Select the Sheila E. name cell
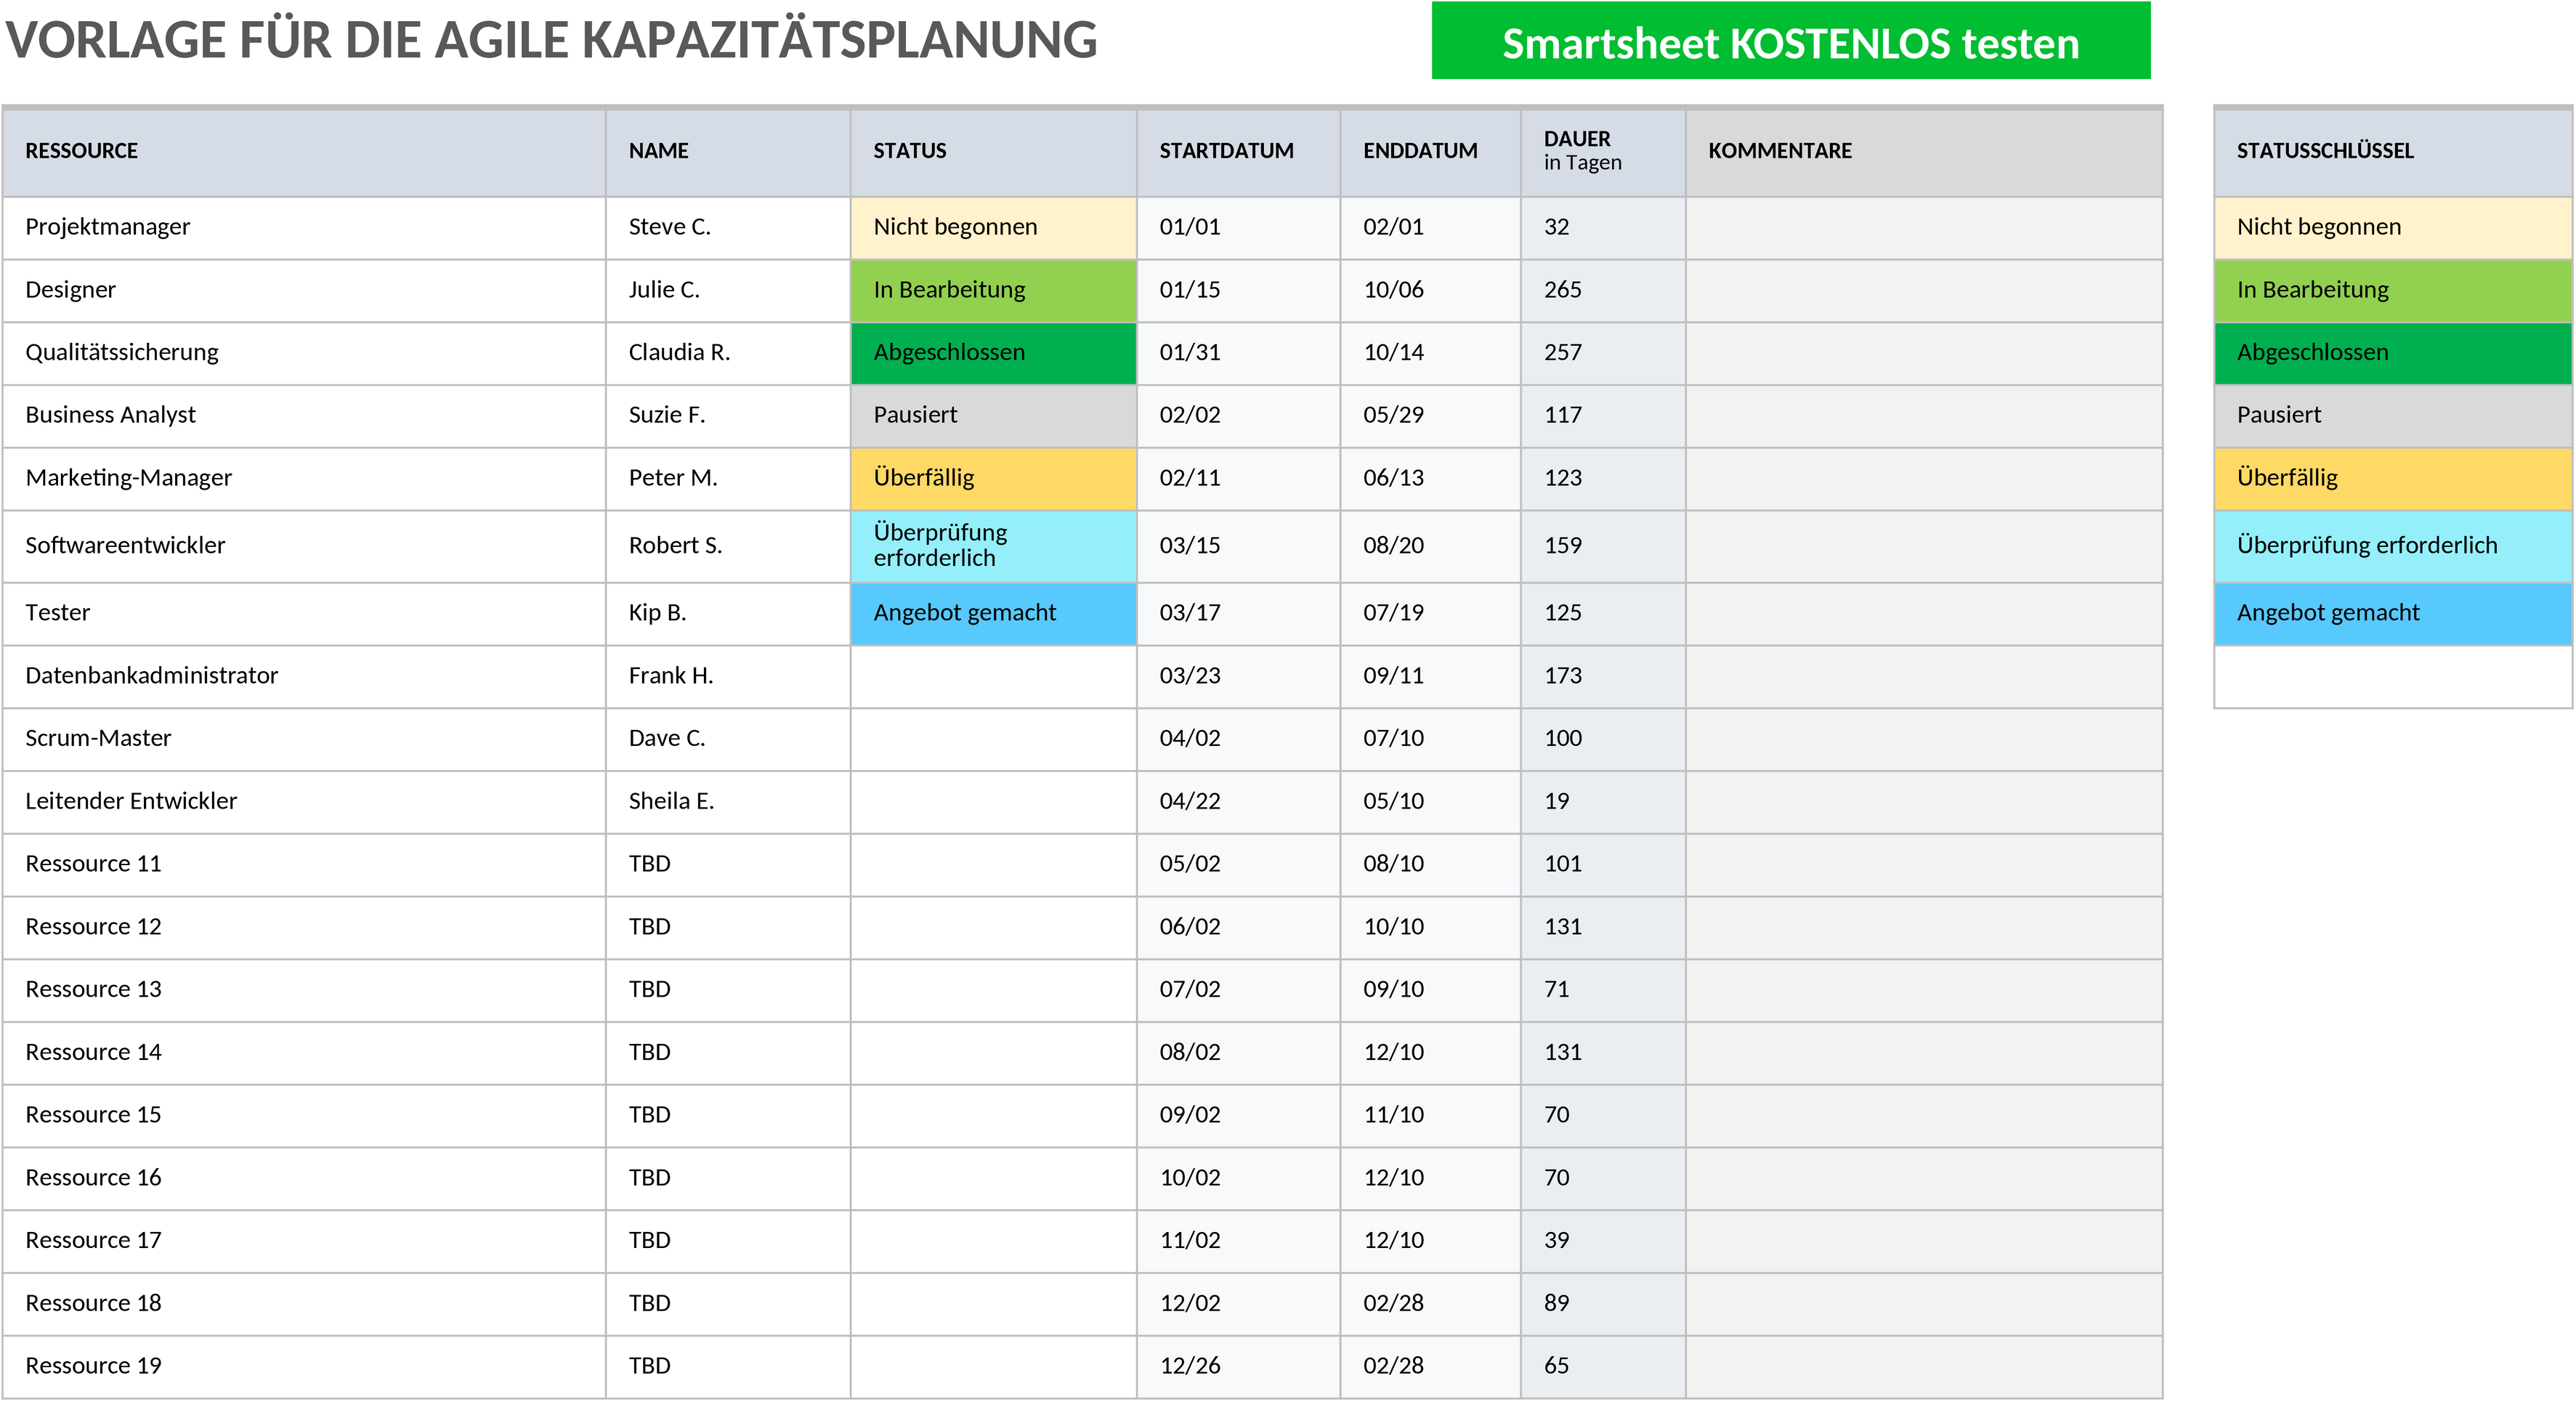2576x1402 pixels. (728, 802)
